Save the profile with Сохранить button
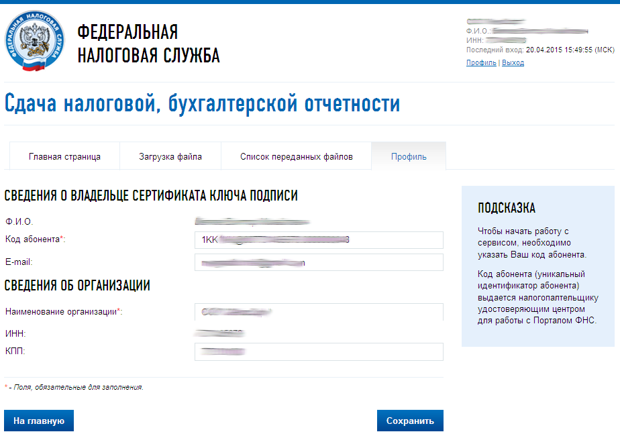 point(410,421)
